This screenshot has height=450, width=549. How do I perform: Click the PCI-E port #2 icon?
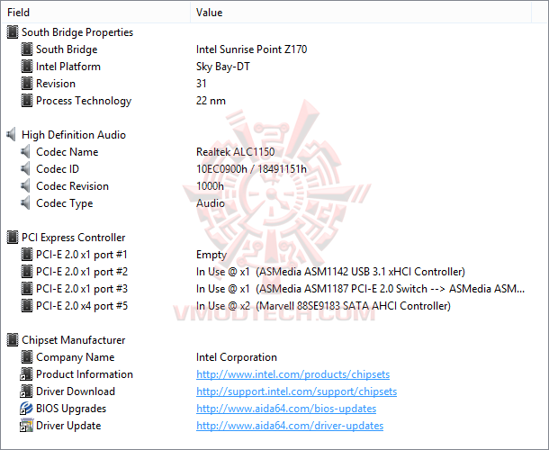(27, 272)
